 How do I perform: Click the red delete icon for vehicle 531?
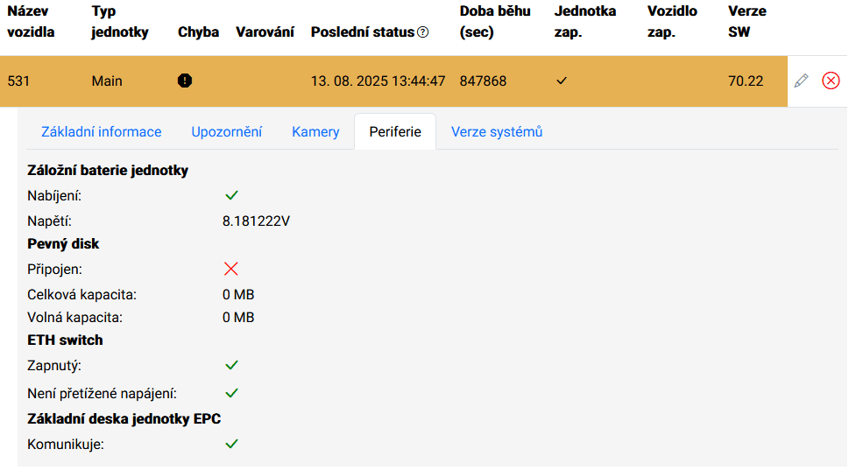coord(831,81)
